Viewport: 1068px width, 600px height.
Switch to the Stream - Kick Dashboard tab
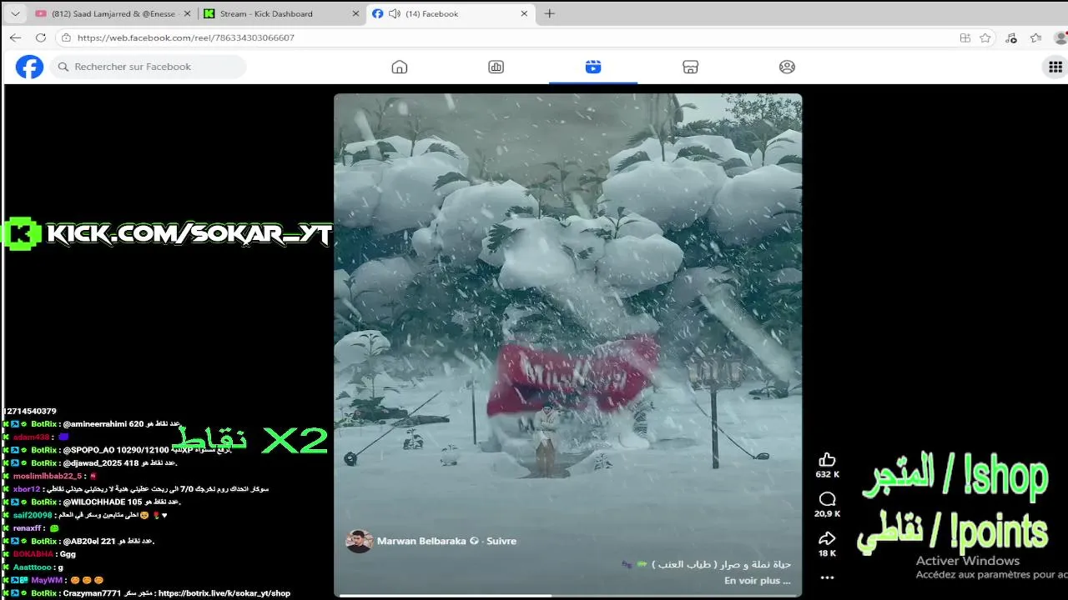coord(282,13)
